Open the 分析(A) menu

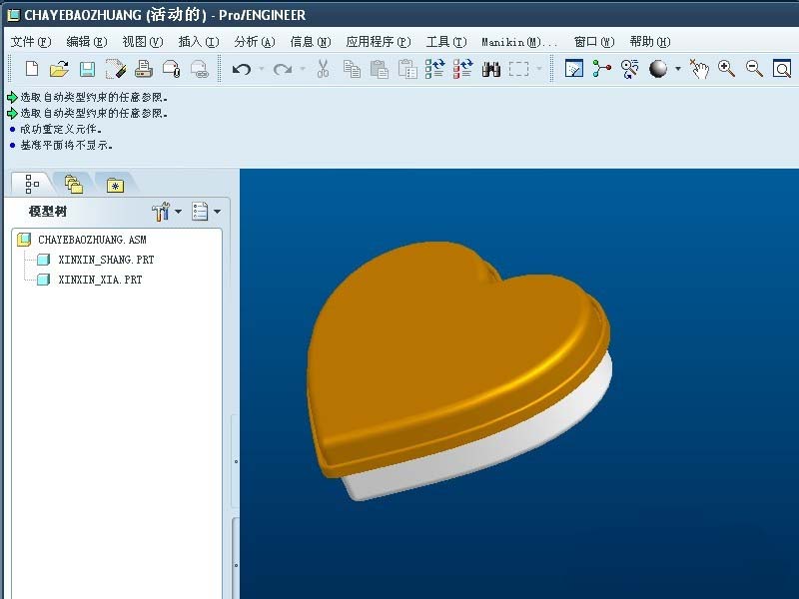(255, 42)
